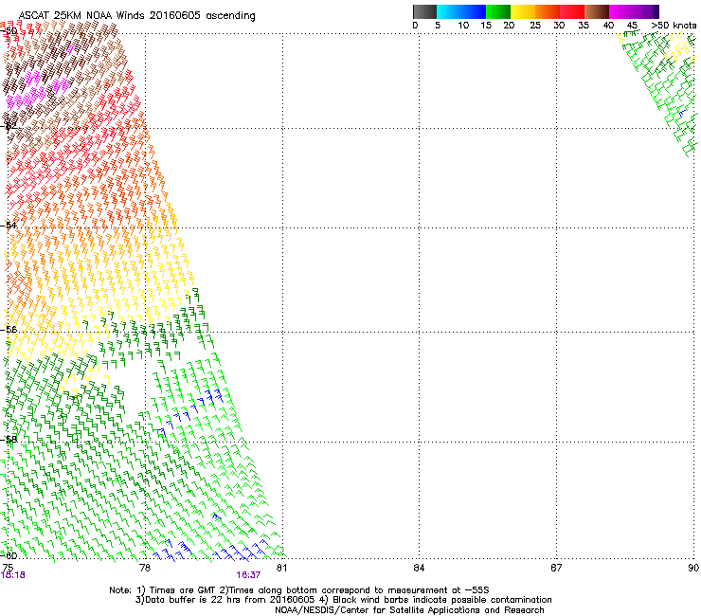Click the 87 longitude axis label

[556, 568]
